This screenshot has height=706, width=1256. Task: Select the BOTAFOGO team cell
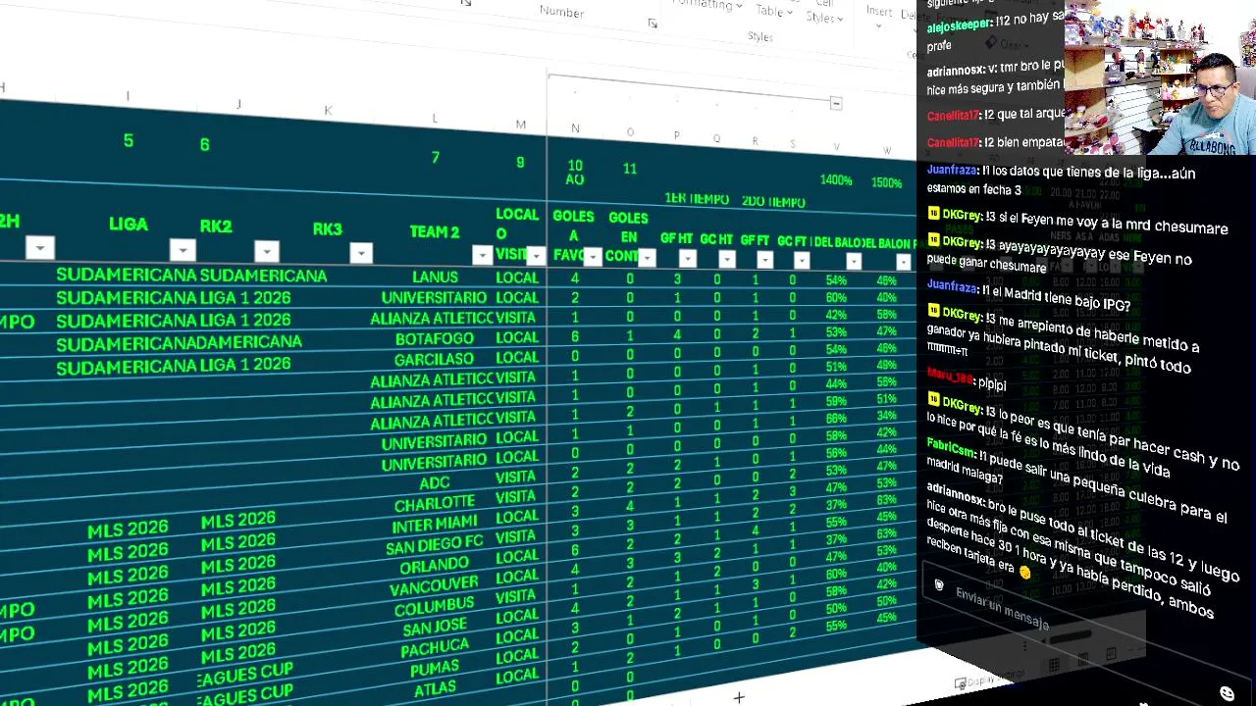coord(434,339)
